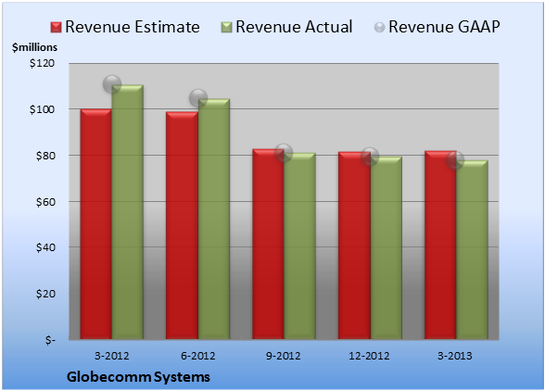
Task: Click the GAAP sphere marker above 3-2012
Action: coord(112,84)
